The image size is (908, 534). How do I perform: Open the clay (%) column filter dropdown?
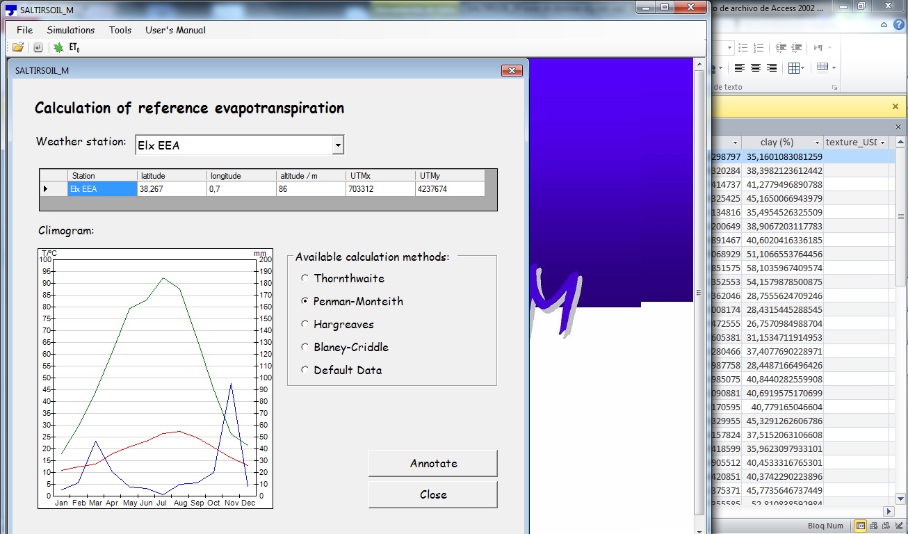click(x=817, y=143)
